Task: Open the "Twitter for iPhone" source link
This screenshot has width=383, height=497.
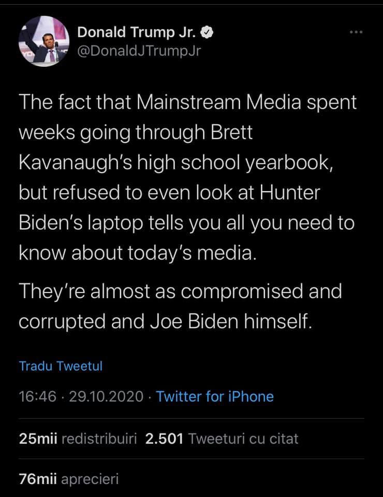Action: (215, 397)
